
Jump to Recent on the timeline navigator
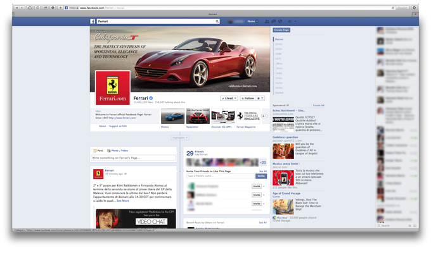[279, 39]
